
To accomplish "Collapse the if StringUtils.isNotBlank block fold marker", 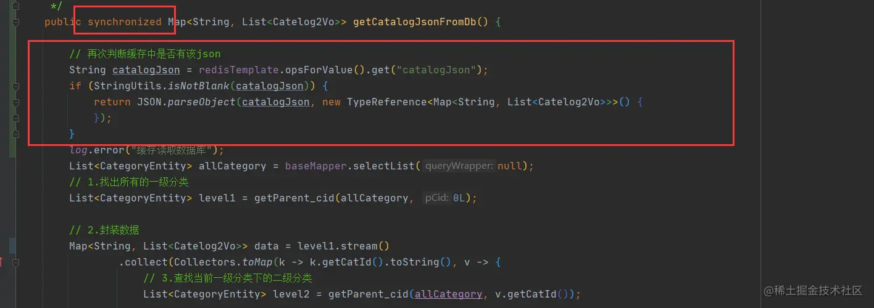I will pyautogui.click(x=16, y=86).
